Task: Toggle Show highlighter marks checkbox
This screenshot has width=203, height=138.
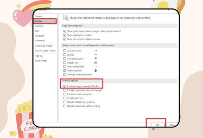Action: click(x=65, y=35)
